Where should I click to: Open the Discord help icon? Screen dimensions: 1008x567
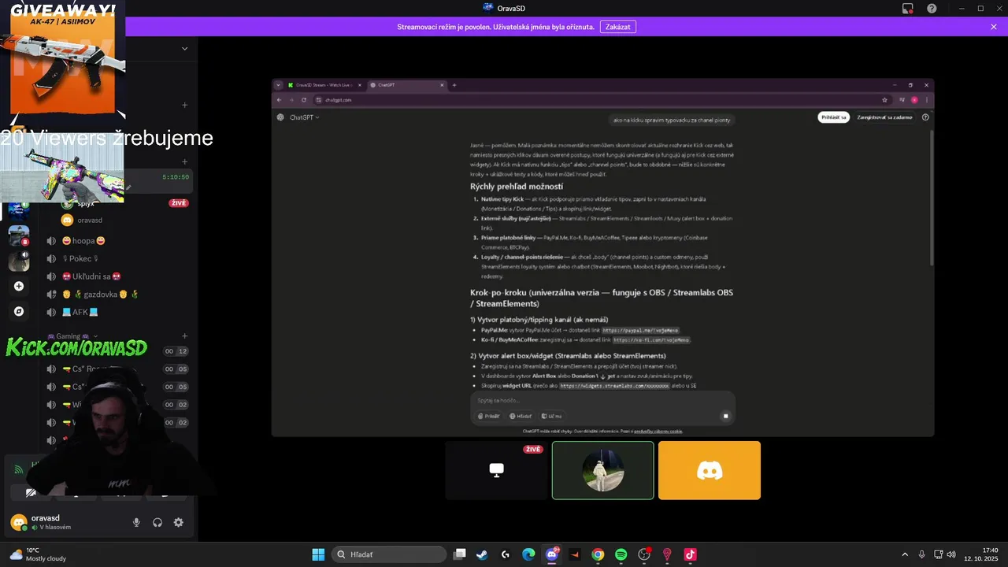point(932,9)
